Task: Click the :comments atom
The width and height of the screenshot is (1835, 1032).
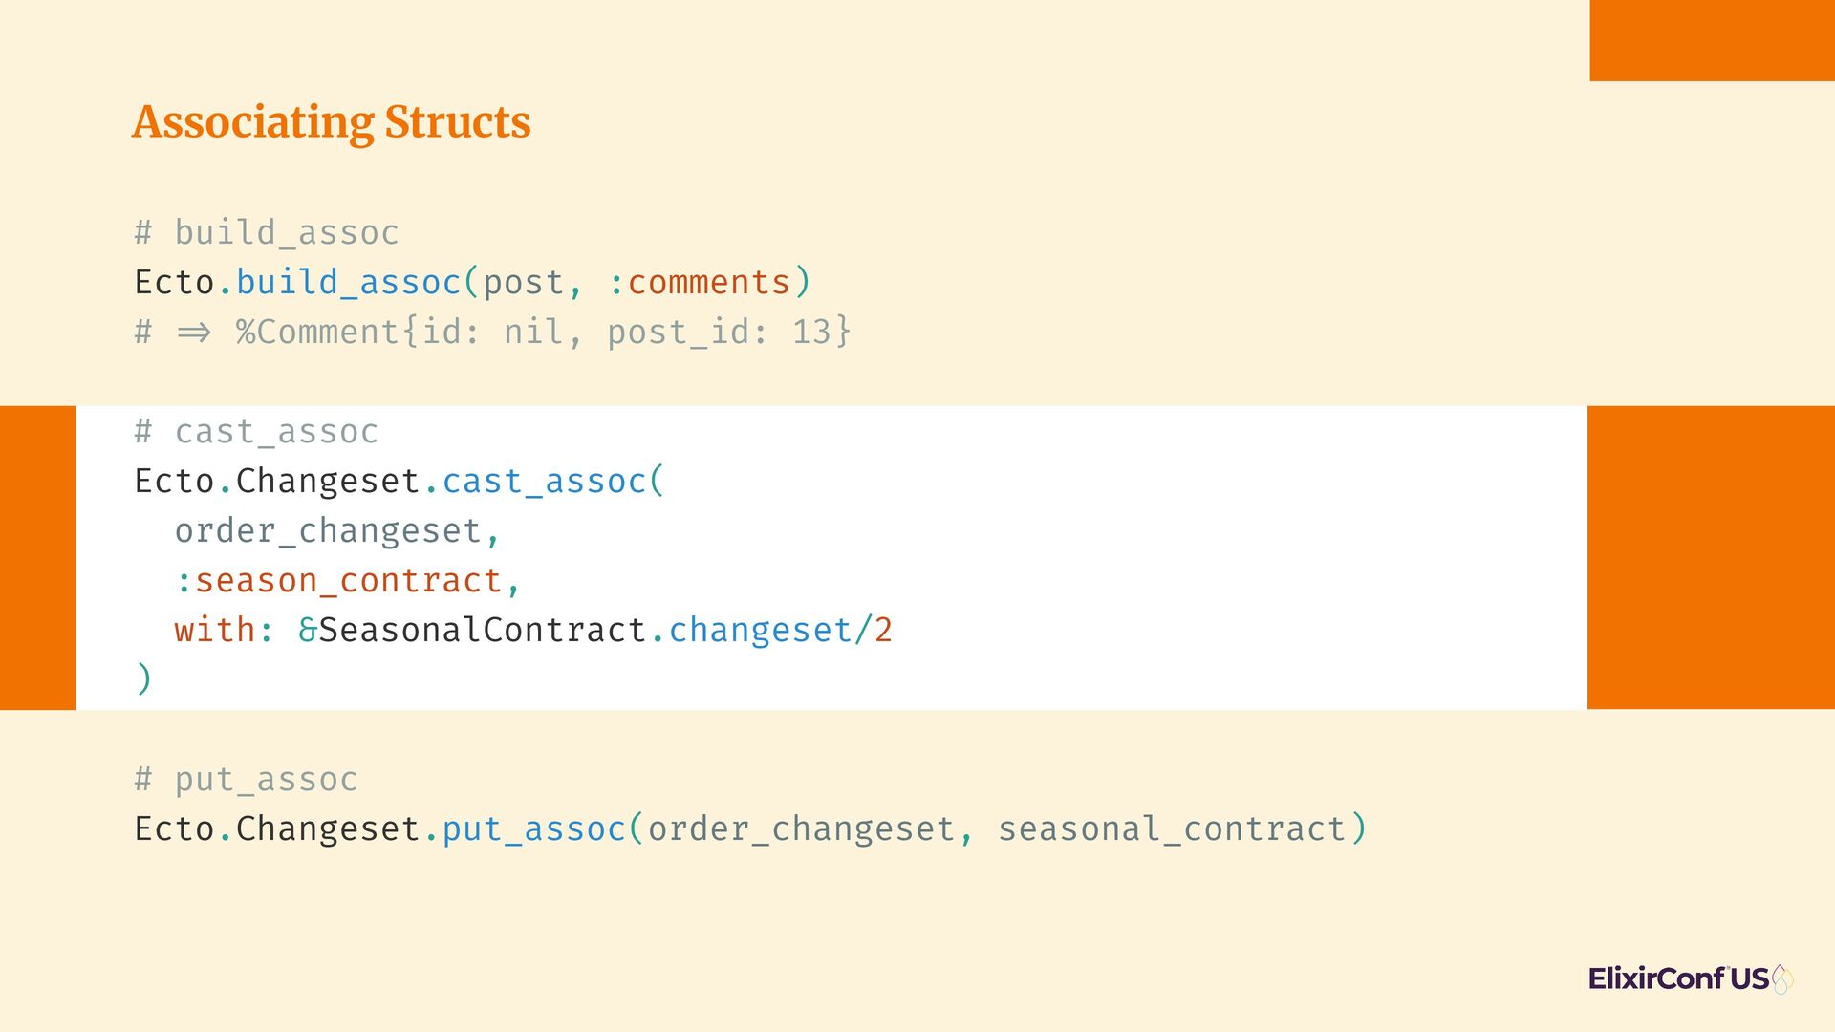Action: tap(700, 283)
